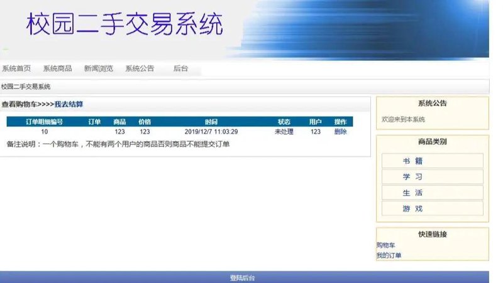The width and height of the screenshot is (503, 283).
Task: Click the 价格 column header
Action: [145, 122]
